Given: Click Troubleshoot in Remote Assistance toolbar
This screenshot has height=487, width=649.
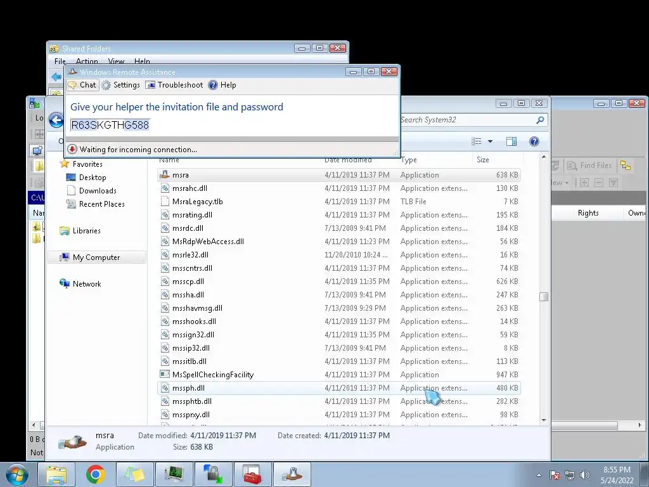Looking at the screenshot, I should 174,85.
